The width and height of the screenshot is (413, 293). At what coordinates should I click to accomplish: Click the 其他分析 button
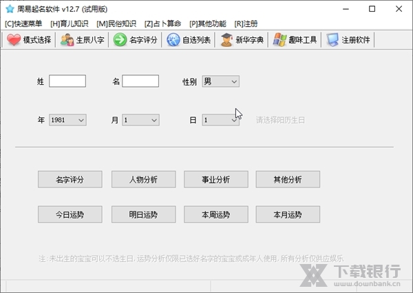pos(288,179)
